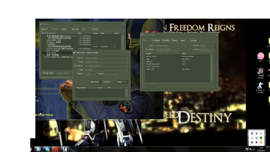The height and width of the screenshot is (152, 270).
Task: Select the Map Cycle variable row
Action: (x=178, y=69)
